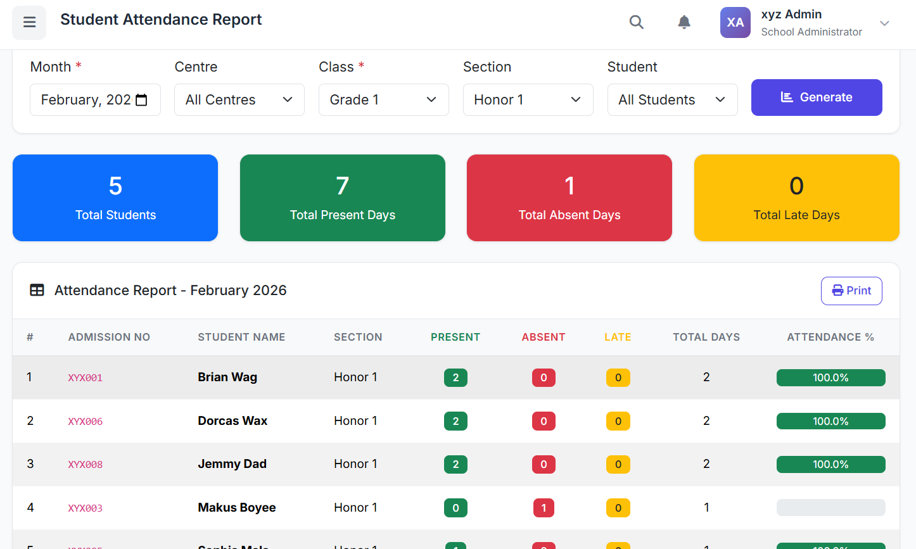This screenshot has width=916, height=549.
Task: Click Makus Boyee's red absent badge
Action: [x=544, y=508]
